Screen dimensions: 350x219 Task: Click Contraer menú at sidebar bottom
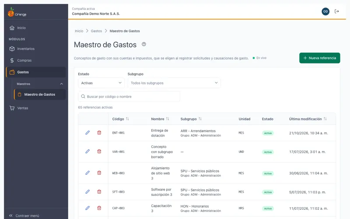(24, 215)
